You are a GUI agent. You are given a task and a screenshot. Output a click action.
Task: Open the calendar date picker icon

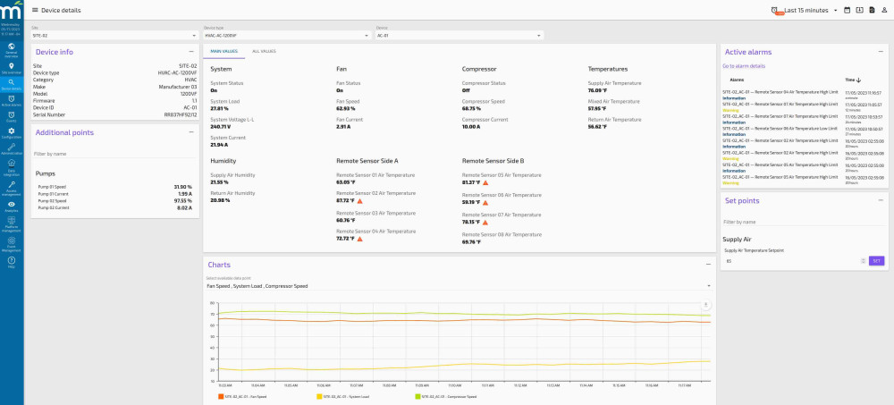point(848,10)
